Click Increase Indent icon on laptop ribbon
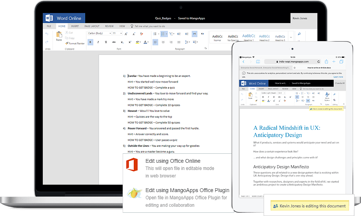Screen dimensions: 361x216 [187, 34]
